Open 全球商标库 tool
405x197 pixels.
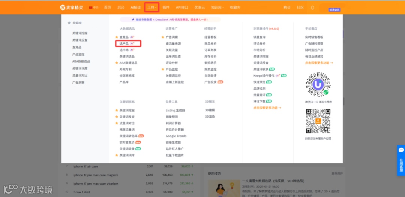click(x=127, y=76)
